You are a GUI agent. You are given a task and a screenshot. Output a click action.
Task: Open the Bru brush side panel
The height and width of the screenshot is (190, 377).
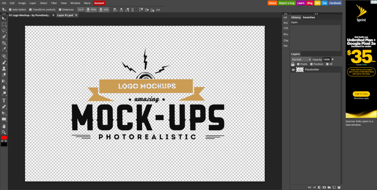tap(286, 34)
